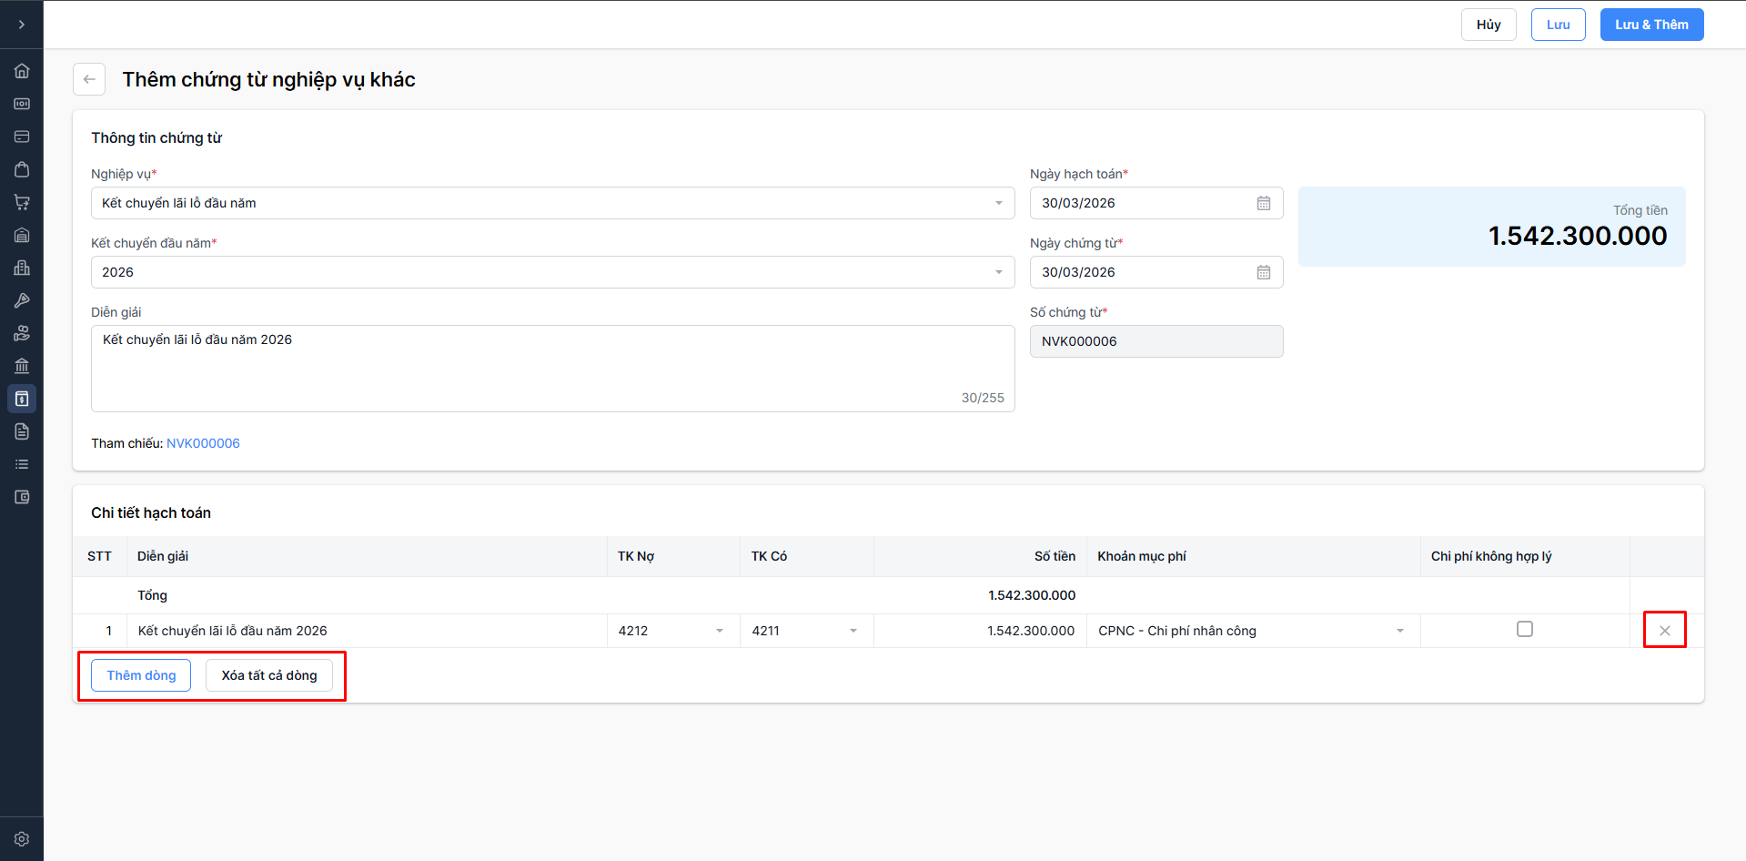Screen dimensions: 1746x861
Task: Open the NVK000006 reference link
Action: tap(203, 443)
